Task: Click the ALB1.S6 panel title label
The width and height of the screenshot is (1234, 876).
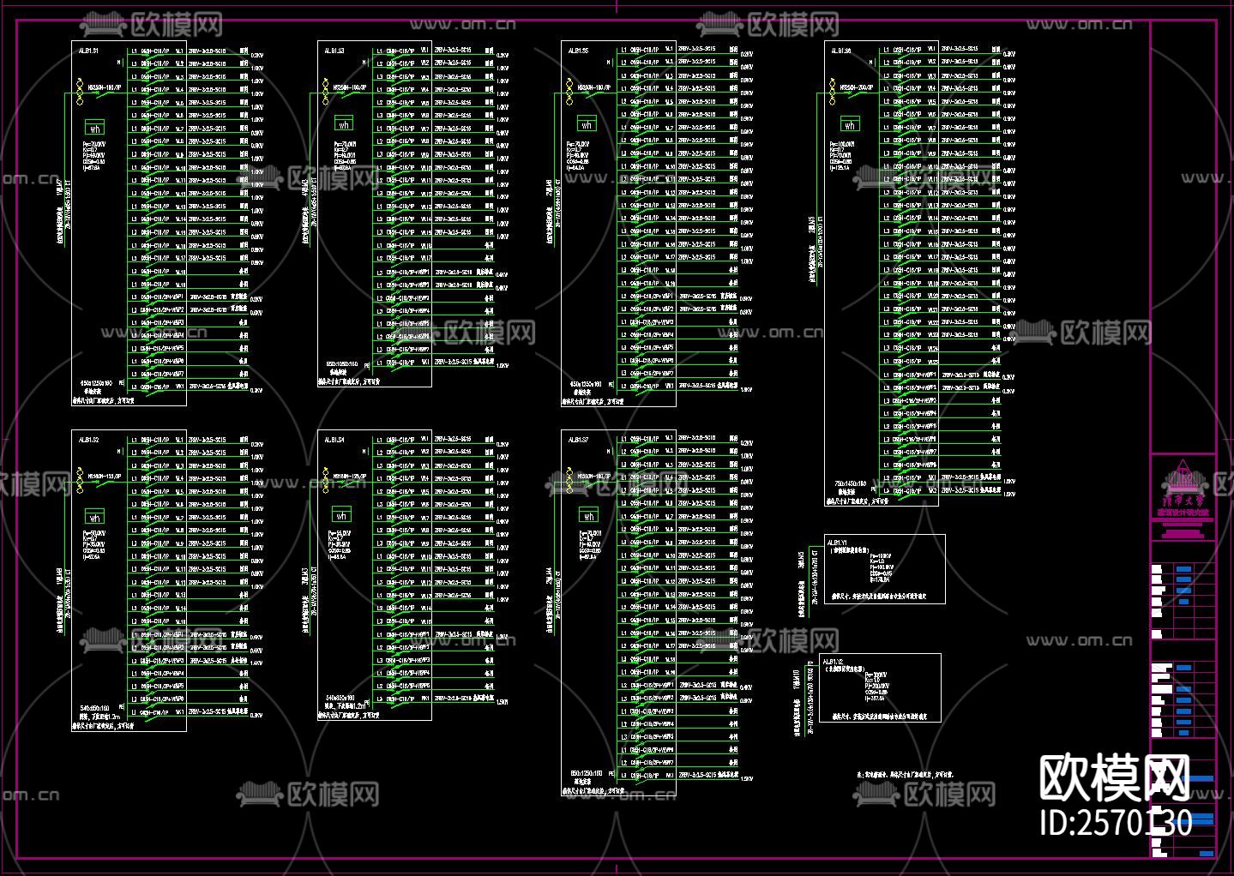Action: tap(841, 51)
